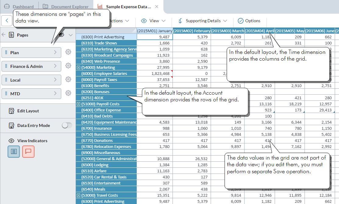Open settings gear for Local
Viewport: 339px width, 204px height.
pyautogui.click(x=68, y=79)
